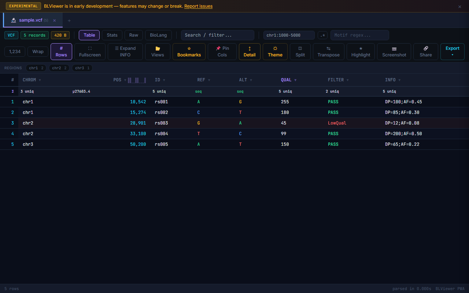The height and width of the screenshot is (293, 469).
Task: Open the Views panel
Action: click(158, 51)
